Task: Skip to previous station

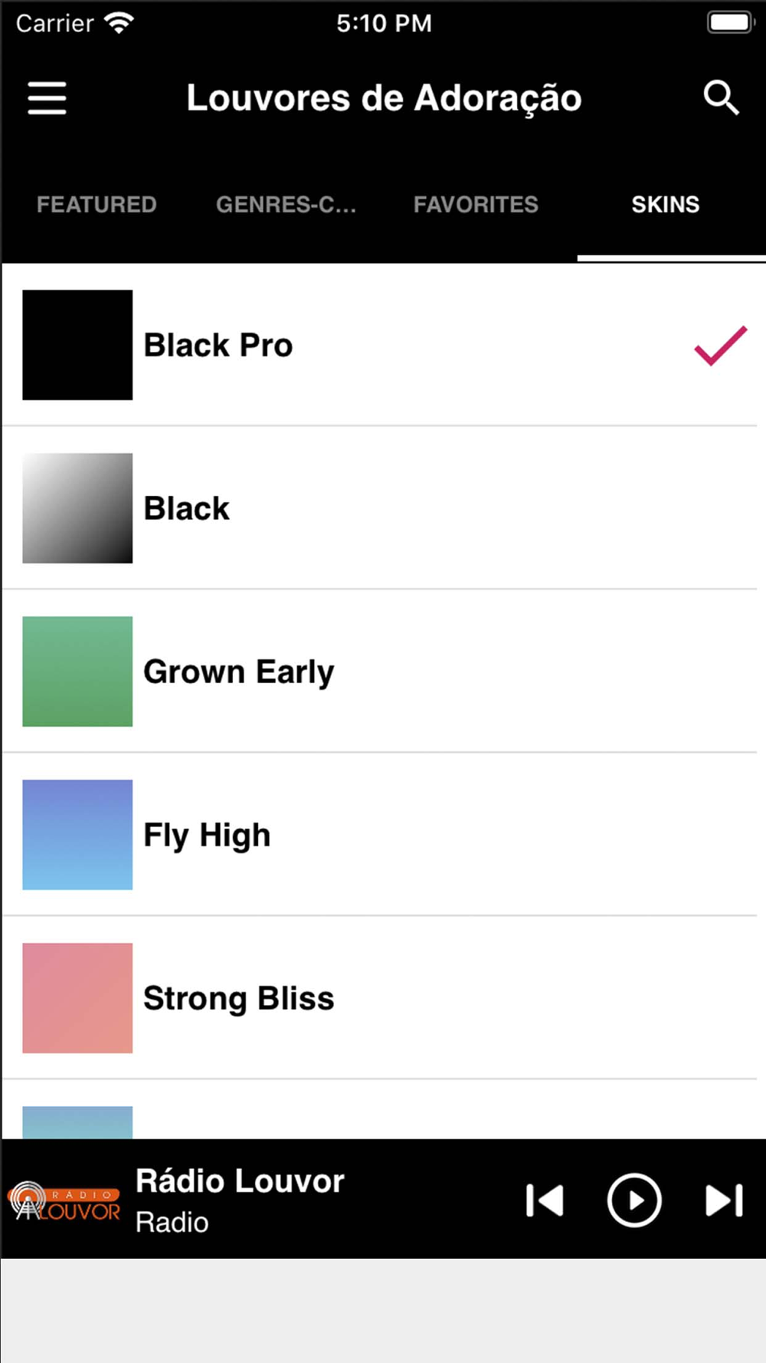Action: tap(545, 1200)
